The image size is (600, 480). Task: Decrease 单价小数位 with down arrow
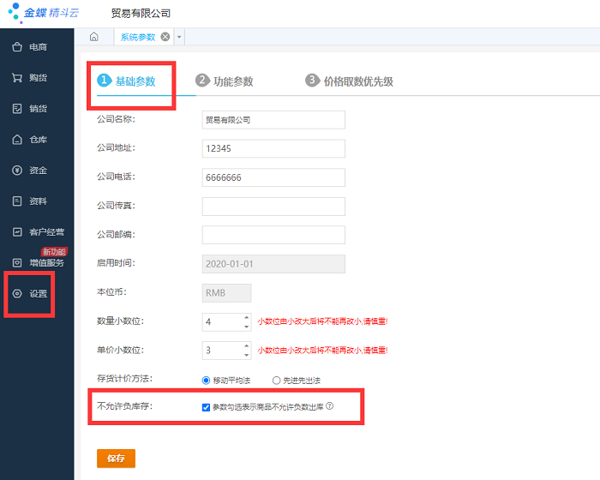pos(246,355)
